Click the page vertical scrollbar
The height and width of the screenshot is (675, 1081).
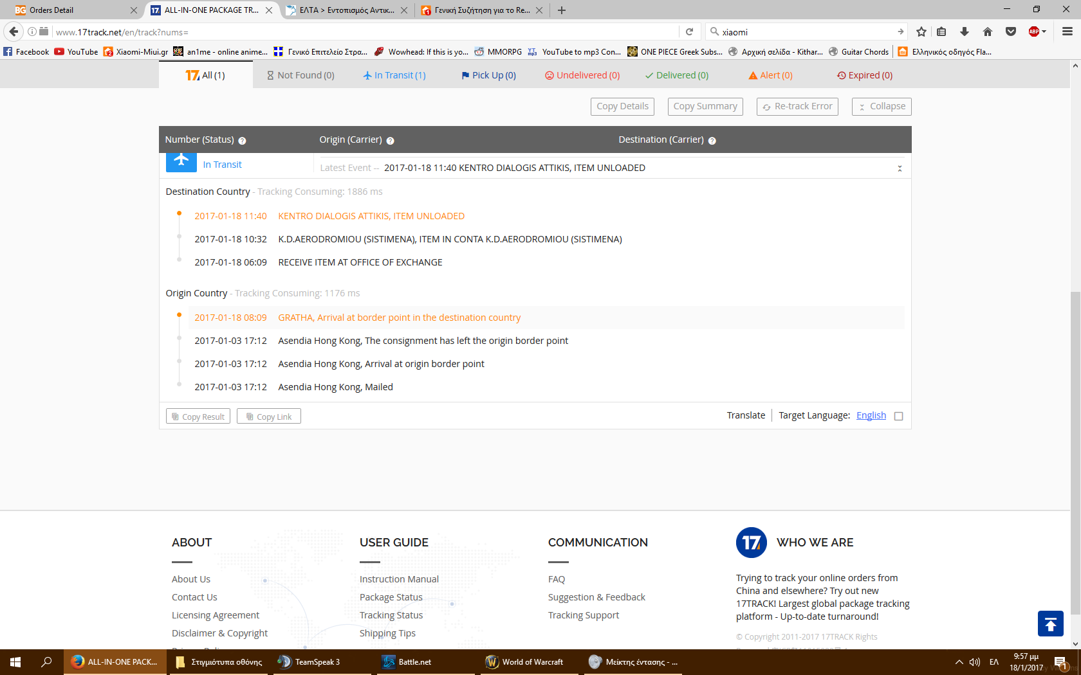pos(1075,450)
